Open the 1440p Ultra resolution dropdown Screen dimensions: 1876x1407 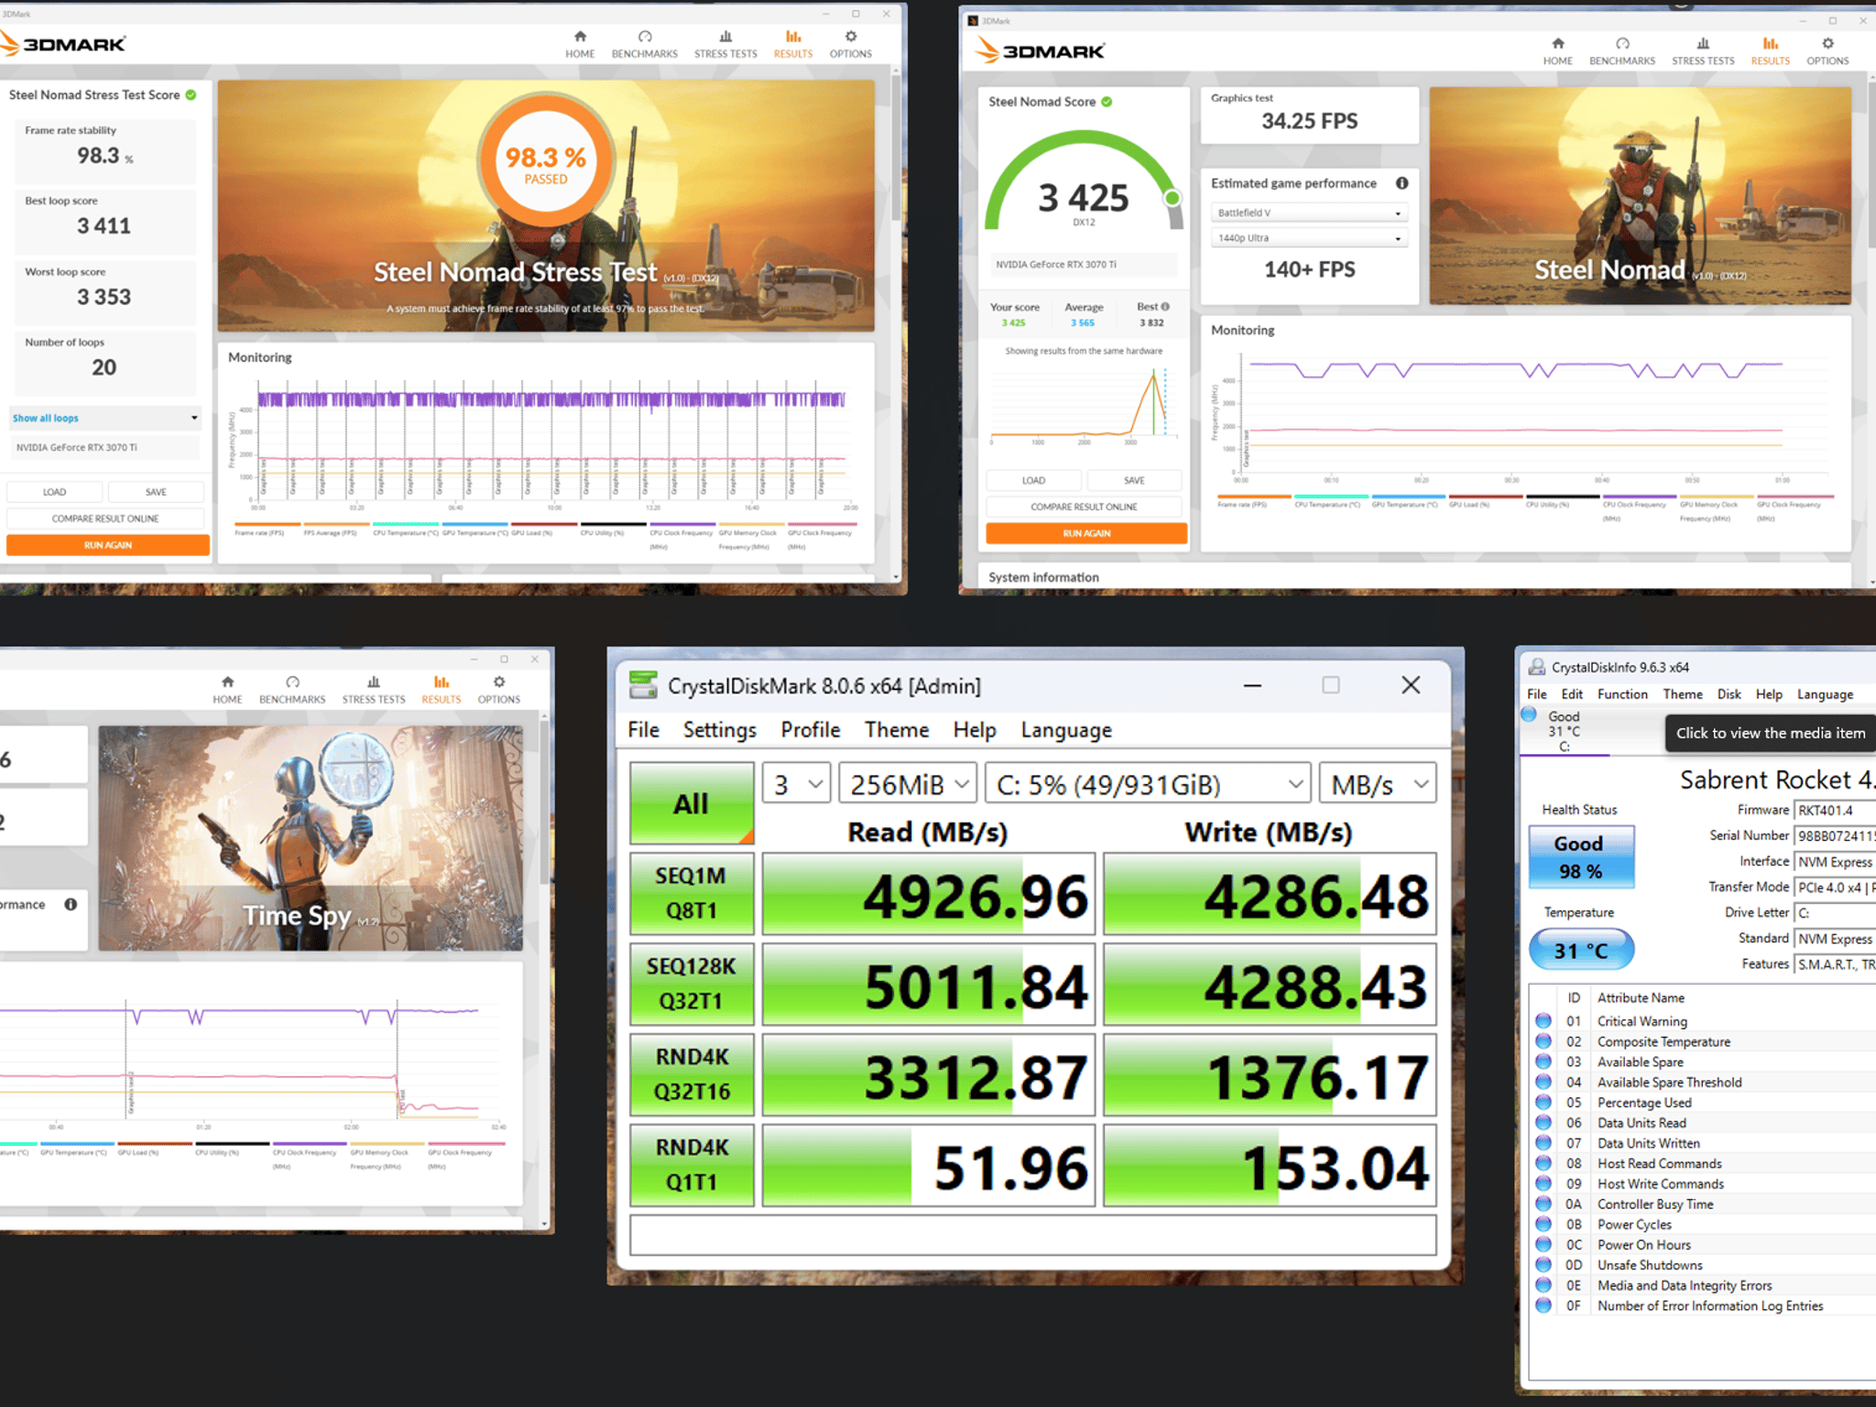[x=1309, y=238]
